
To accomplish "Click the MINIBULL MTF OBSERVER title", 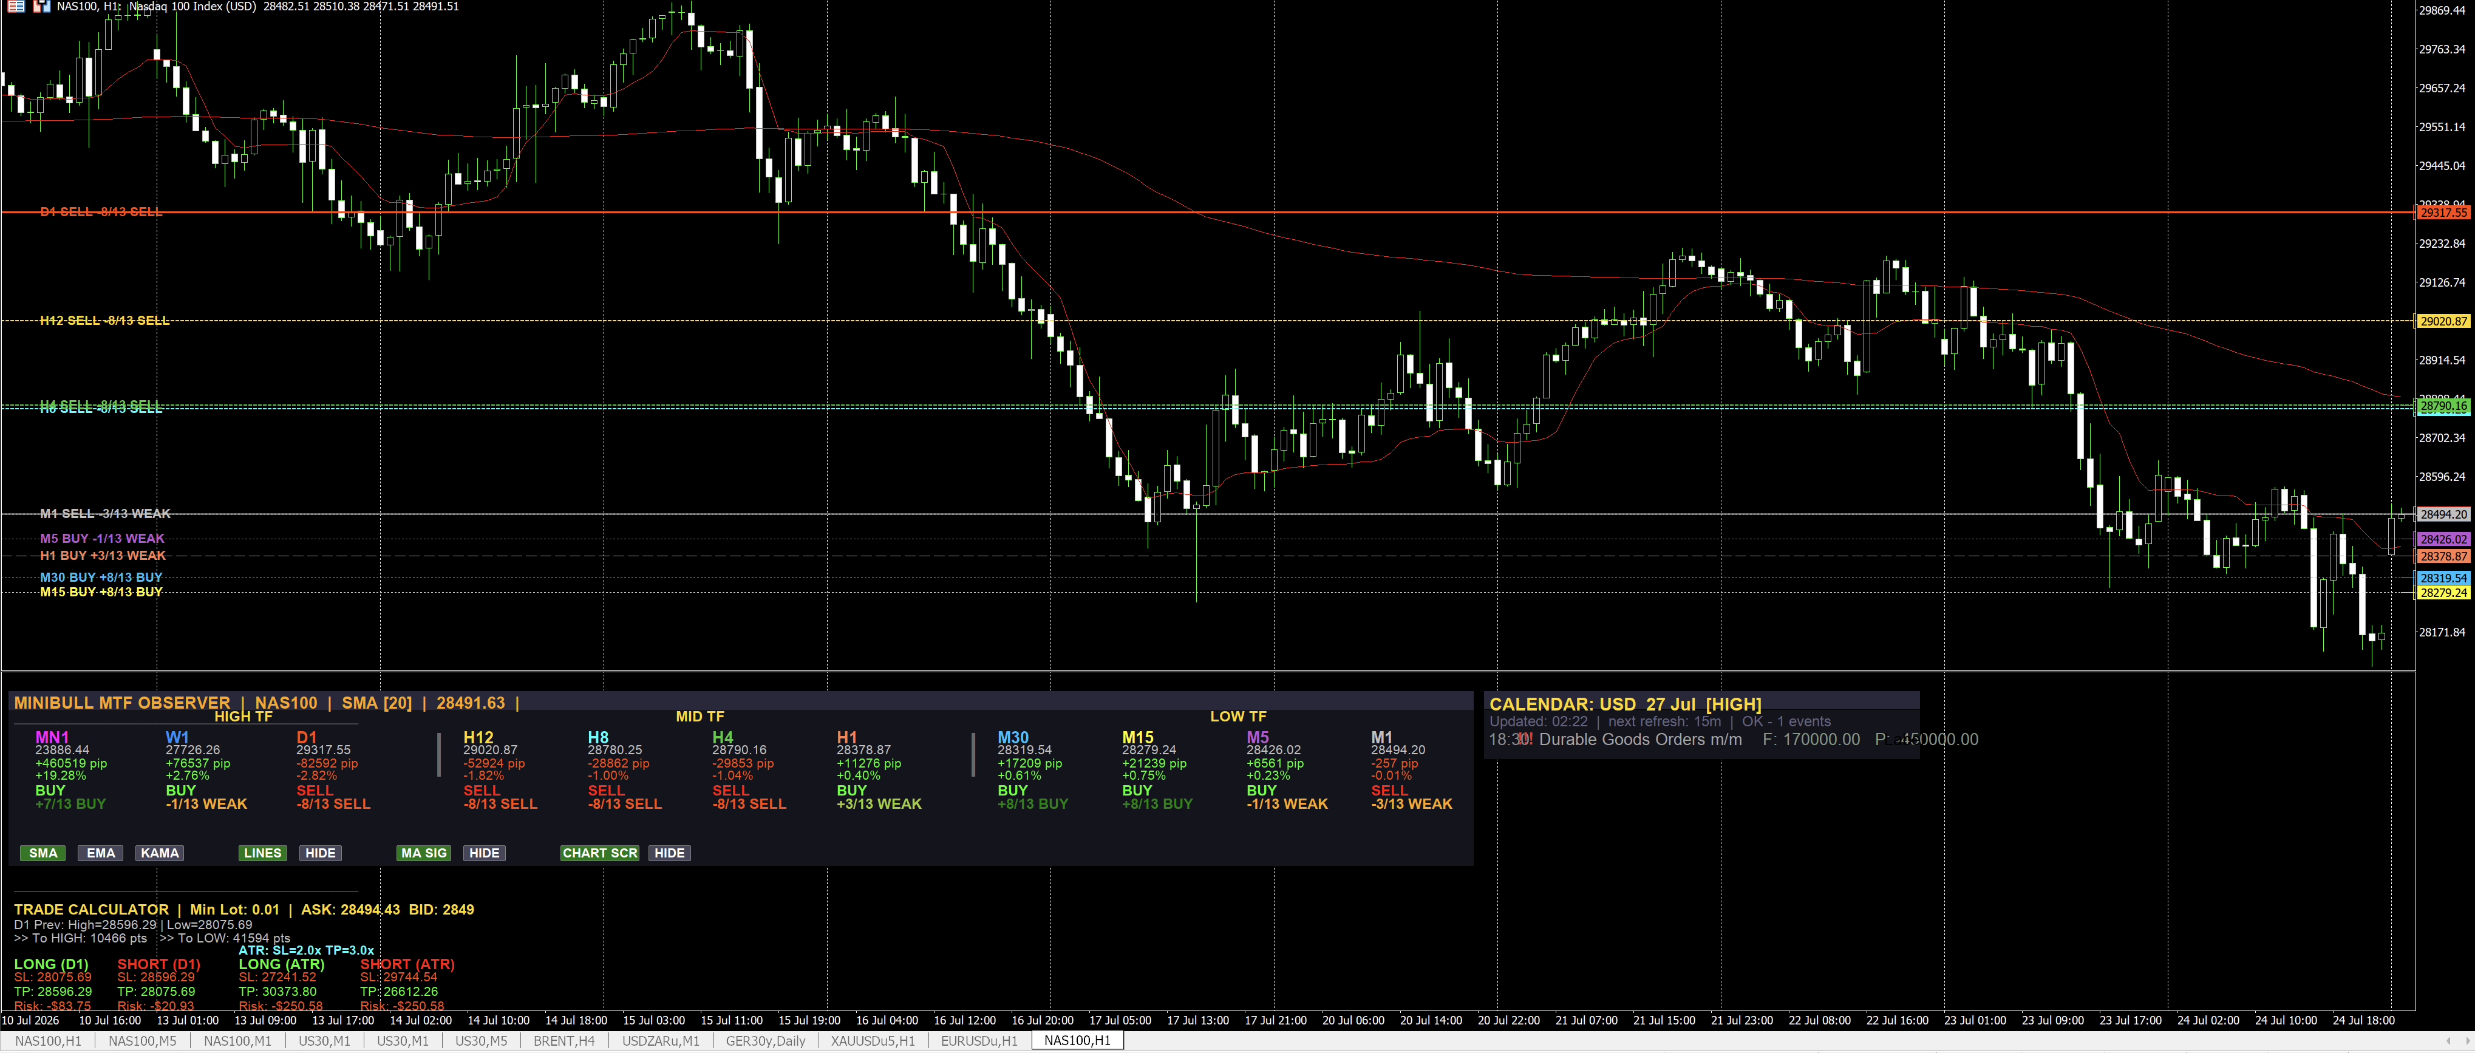I will point(122,703).
